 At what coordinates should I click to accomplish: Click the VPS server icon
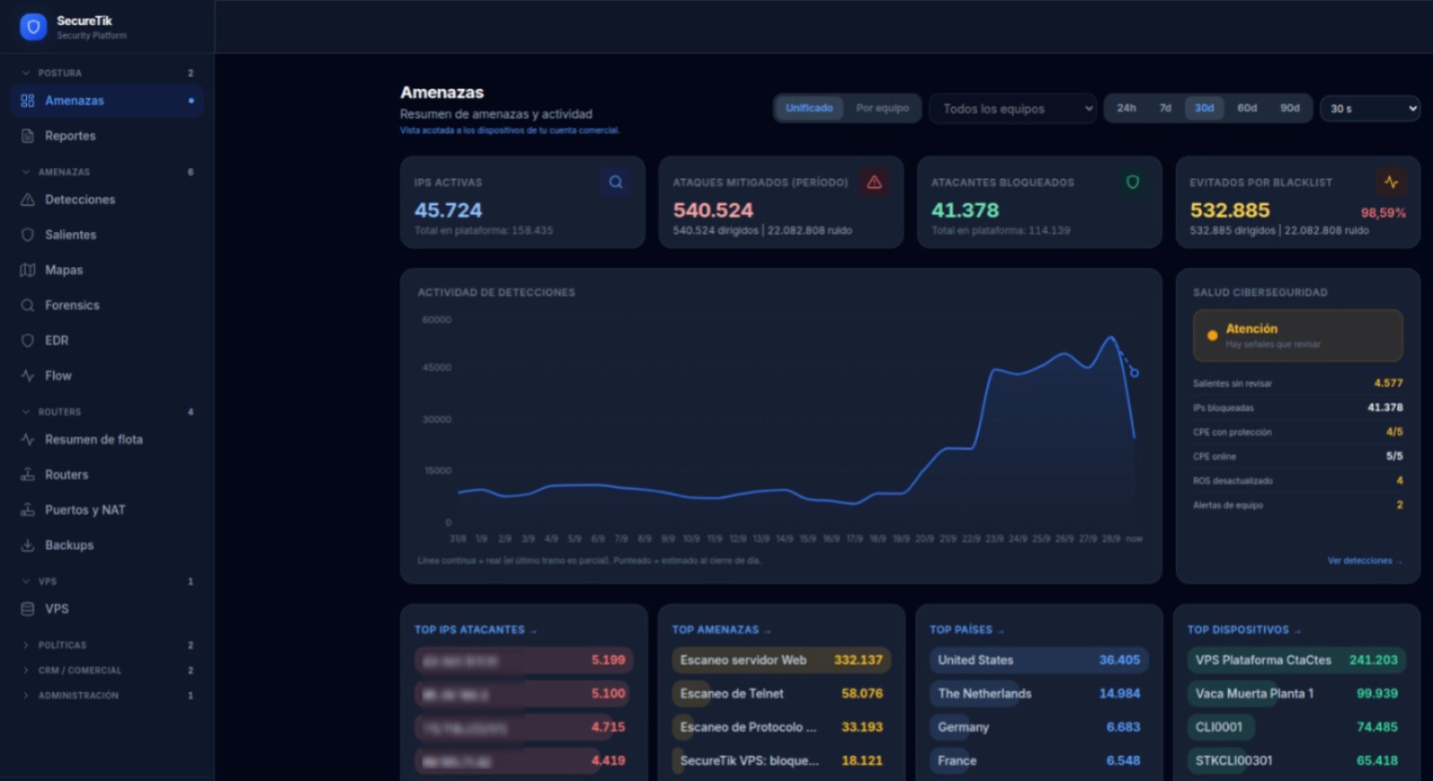pos(28,609)
